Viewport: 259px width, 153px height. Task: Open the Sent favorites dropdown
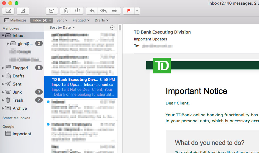pos(62,20)
